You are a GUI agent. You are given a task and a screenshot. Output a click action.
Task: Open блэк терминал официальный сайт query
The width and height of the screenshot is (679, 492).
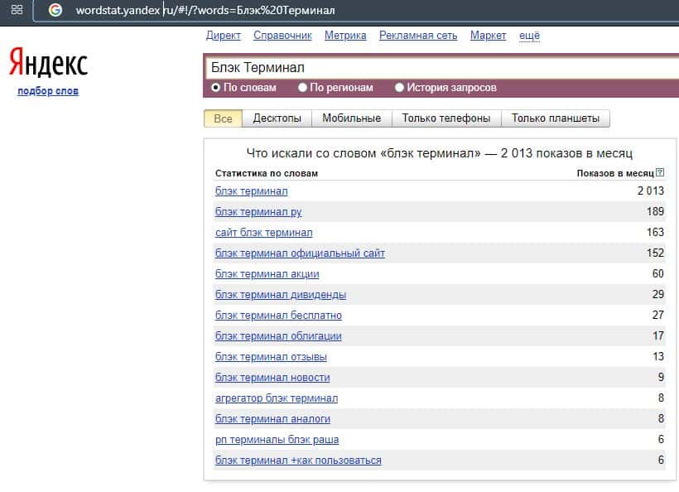coord(300,253)
